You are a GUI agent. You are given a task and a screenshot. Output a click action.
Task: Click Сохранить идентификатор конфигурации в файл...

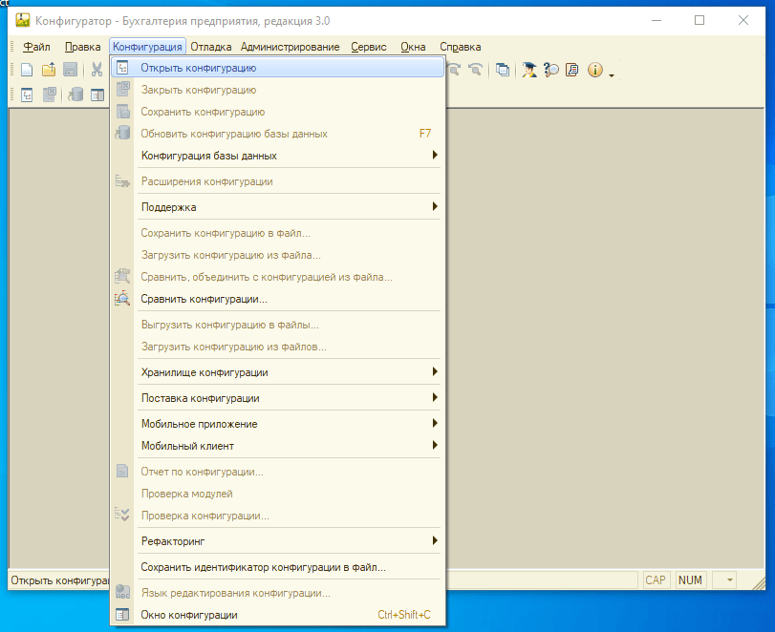263,567
